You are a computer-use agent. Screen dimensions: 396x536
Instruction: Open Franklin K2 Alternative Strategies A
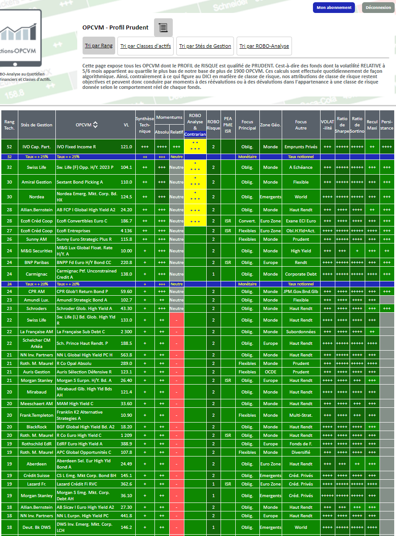[x=79, y=415]
